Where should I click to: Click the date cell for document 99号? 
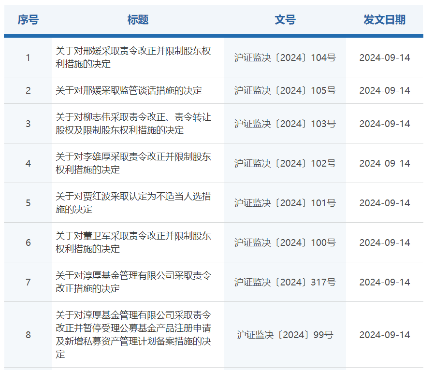pos(384,335)
